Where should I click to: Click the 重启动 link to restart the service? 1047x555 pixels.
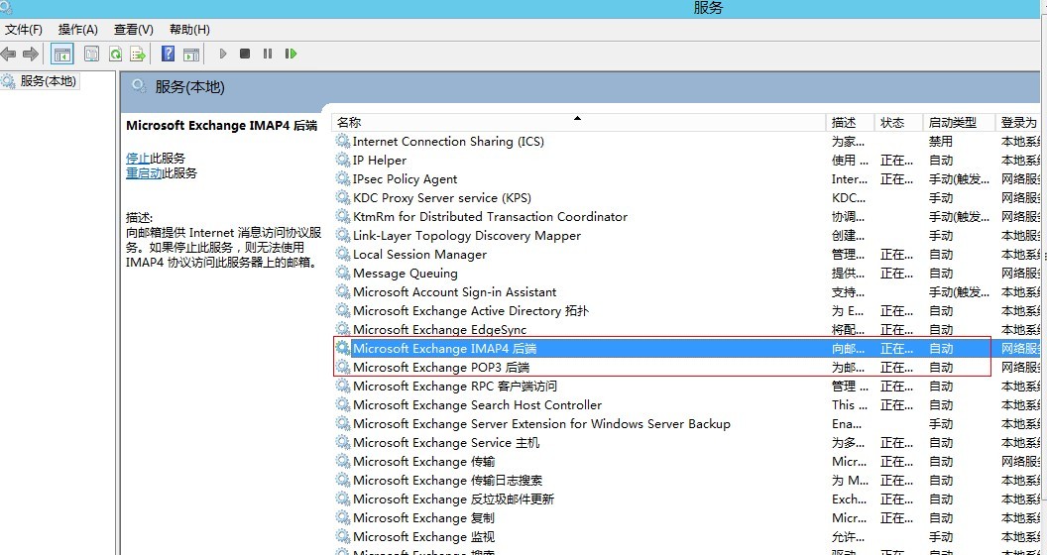pos(144,172)
